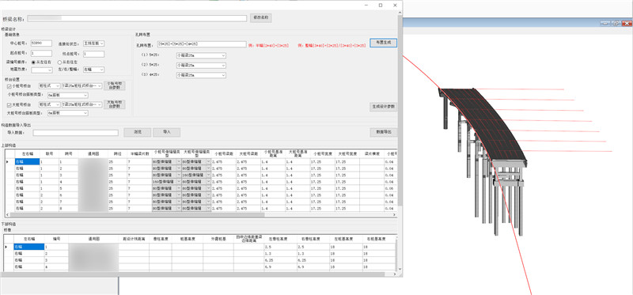
Task: Toggle the 大桩号桥台 checkbox
Action: coord(9,104)
